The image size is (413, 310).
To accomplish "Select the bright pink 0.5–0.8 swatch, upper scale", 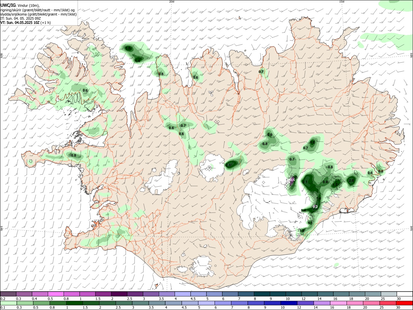I will (x=56, y=294).
